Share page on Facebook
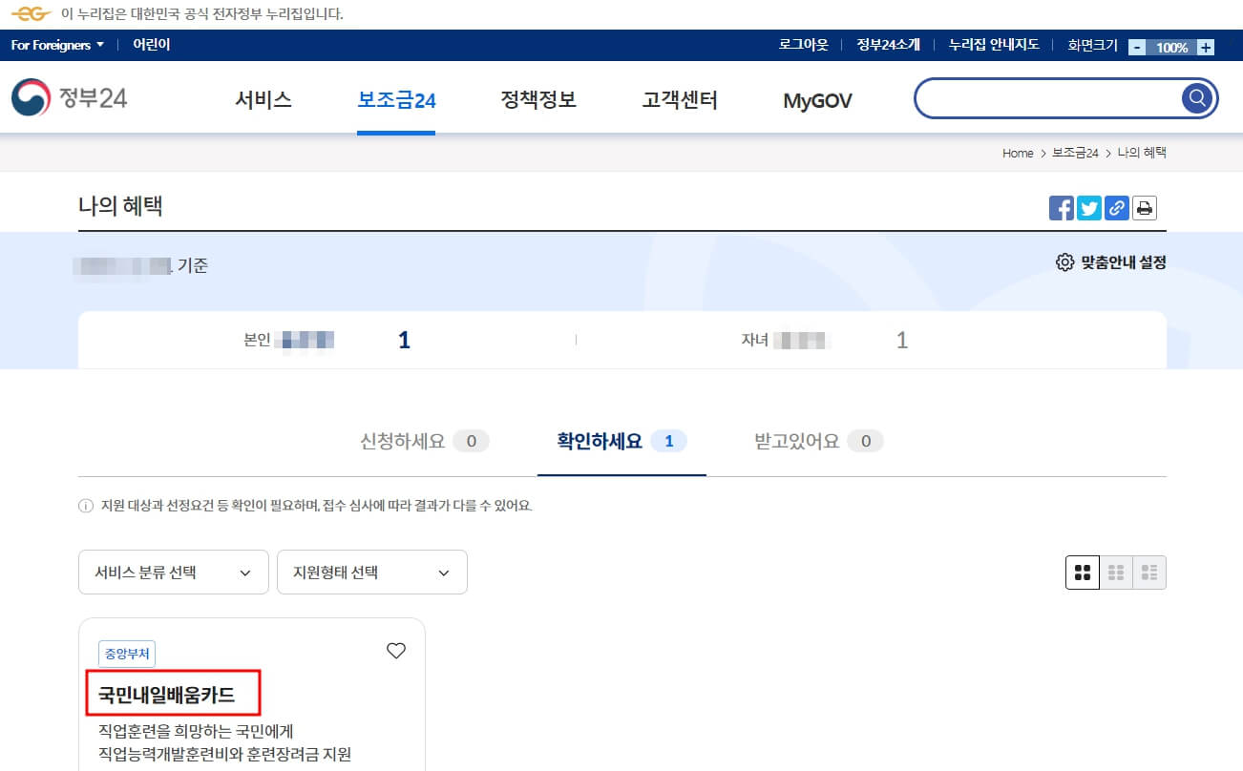 [x=1062, y=208]
